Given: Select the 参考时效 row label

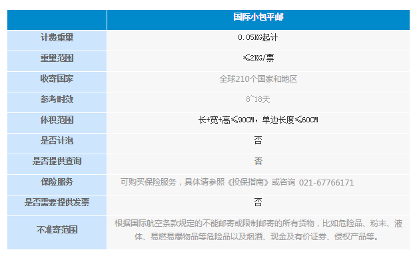Looking at the screenshot, I should 57,99.
